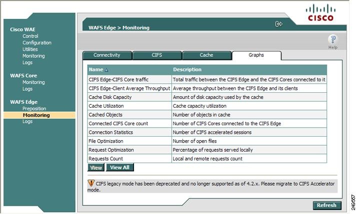
Task: Click the Name column sort arrow
Action: tap(106, 70)
